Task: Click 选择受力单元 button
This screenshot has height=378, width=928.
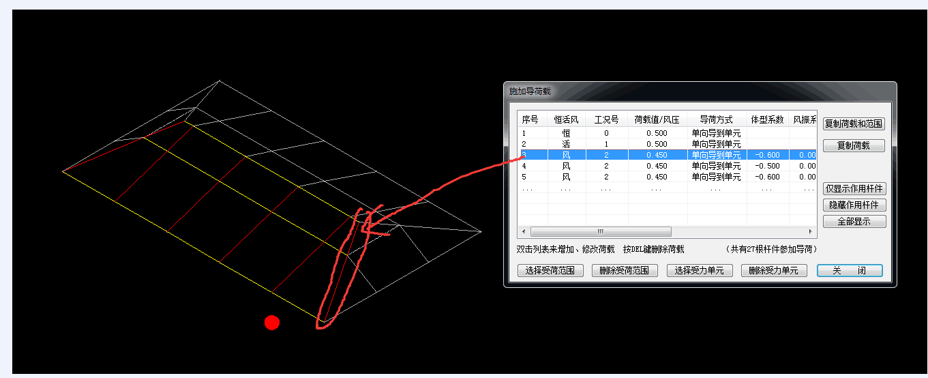Action: pos(699,270)
